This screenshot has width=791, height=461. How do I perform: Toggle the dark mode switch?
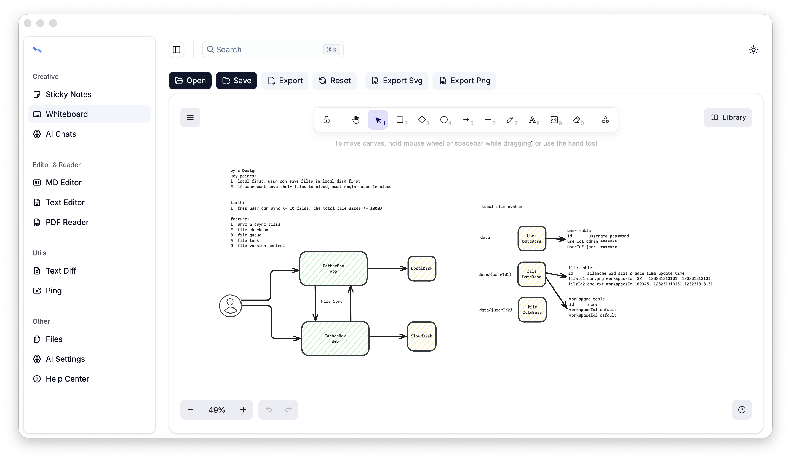tap(754, 50)
